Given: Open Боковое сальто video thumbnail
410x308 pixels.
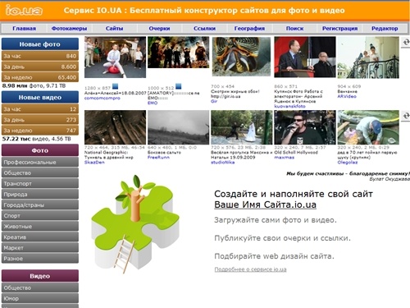Looking at the screenshot, I should tap(178, 127).
